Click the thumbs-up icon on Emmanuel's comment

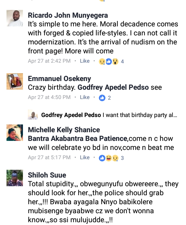(x=102, y=98)
